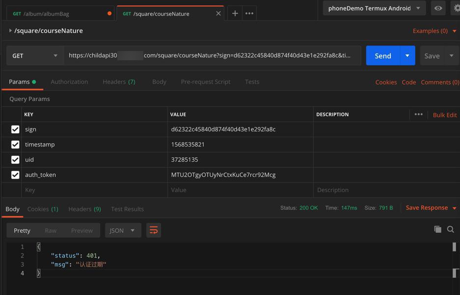
Task: Open tab options ellipsis menu
Action: click(x=249, y=13)
